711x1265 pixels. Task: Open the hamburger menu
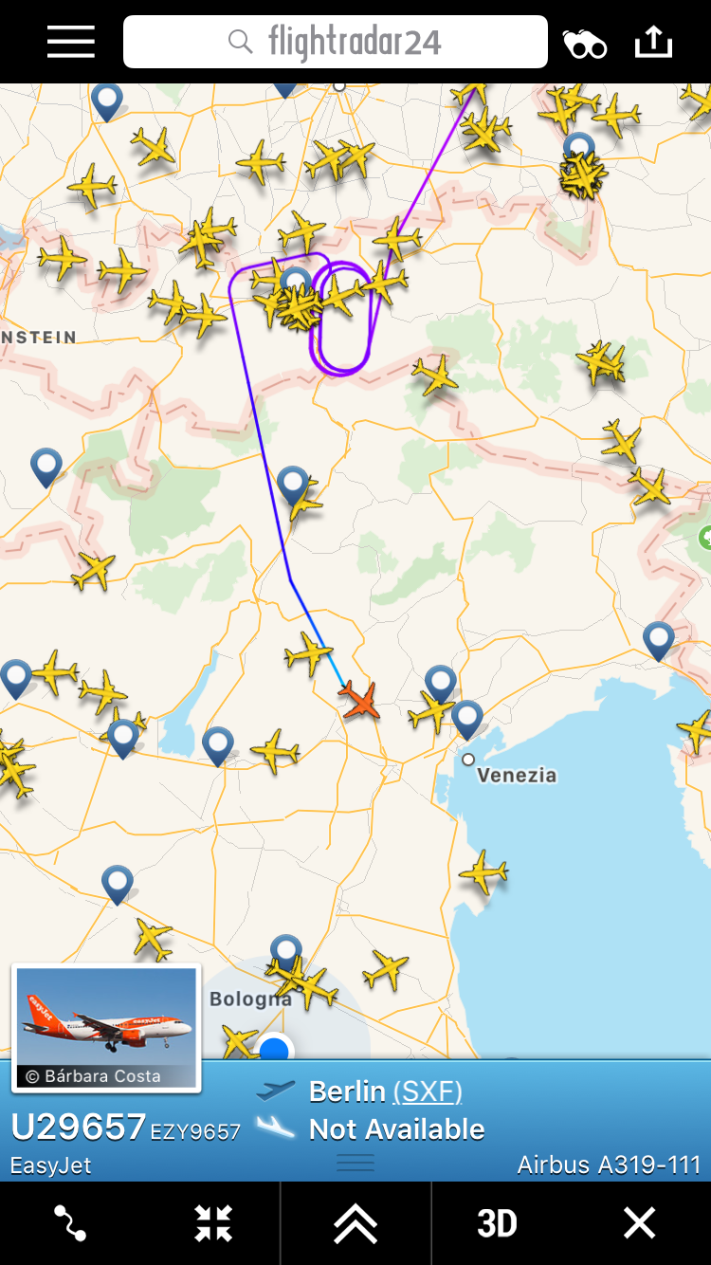71,43
